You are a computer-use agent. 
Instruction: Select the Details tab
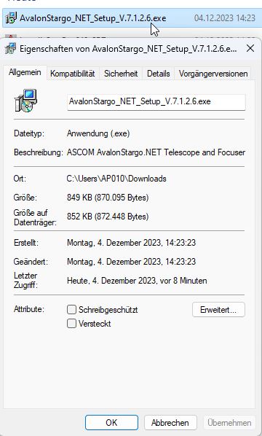(158, 74)
